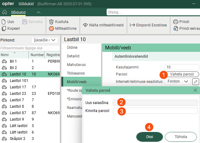The width and height of the screenshot is (200, 143).
Task: Click the Uus new document icon
Action: (x=4, y=22)
